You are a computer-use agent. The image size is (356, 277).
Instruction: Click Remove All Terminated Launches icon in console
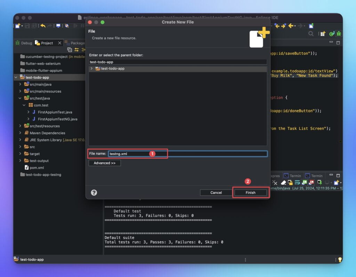click(x=275, y=183)
